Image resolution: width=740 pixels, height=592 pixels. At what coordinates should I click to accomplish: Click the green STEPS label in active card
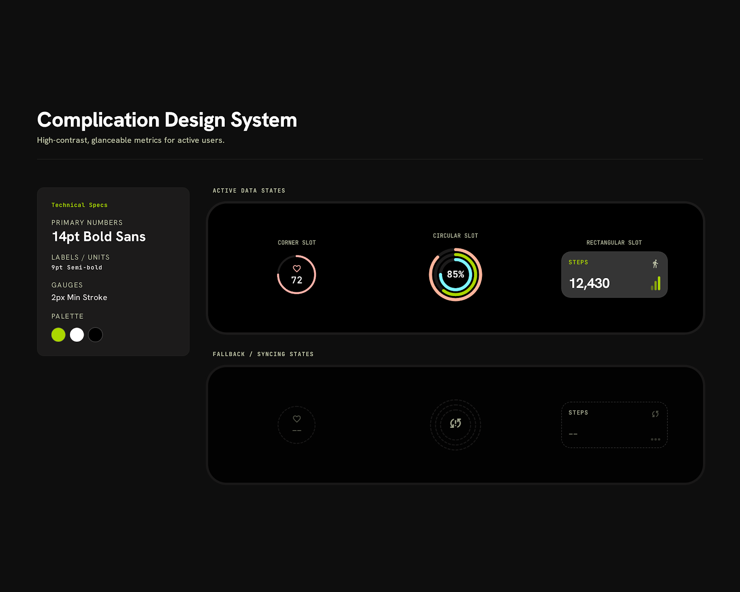tap(578, 262)
